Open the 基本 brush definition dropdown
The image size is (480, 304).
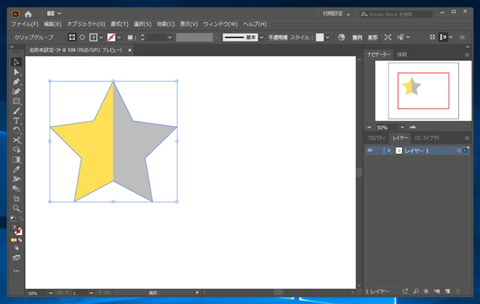(262, 38)
